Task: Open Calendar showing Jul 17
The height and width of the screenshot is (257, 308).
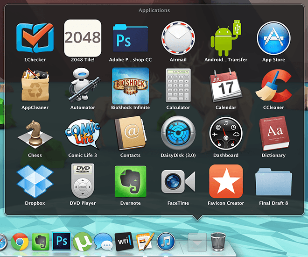Action: pos(226,86)
